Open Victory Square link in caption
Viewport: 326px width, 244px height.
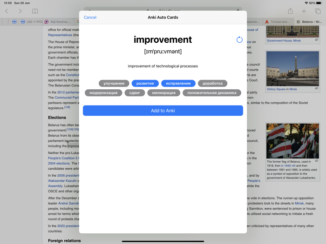276,89
